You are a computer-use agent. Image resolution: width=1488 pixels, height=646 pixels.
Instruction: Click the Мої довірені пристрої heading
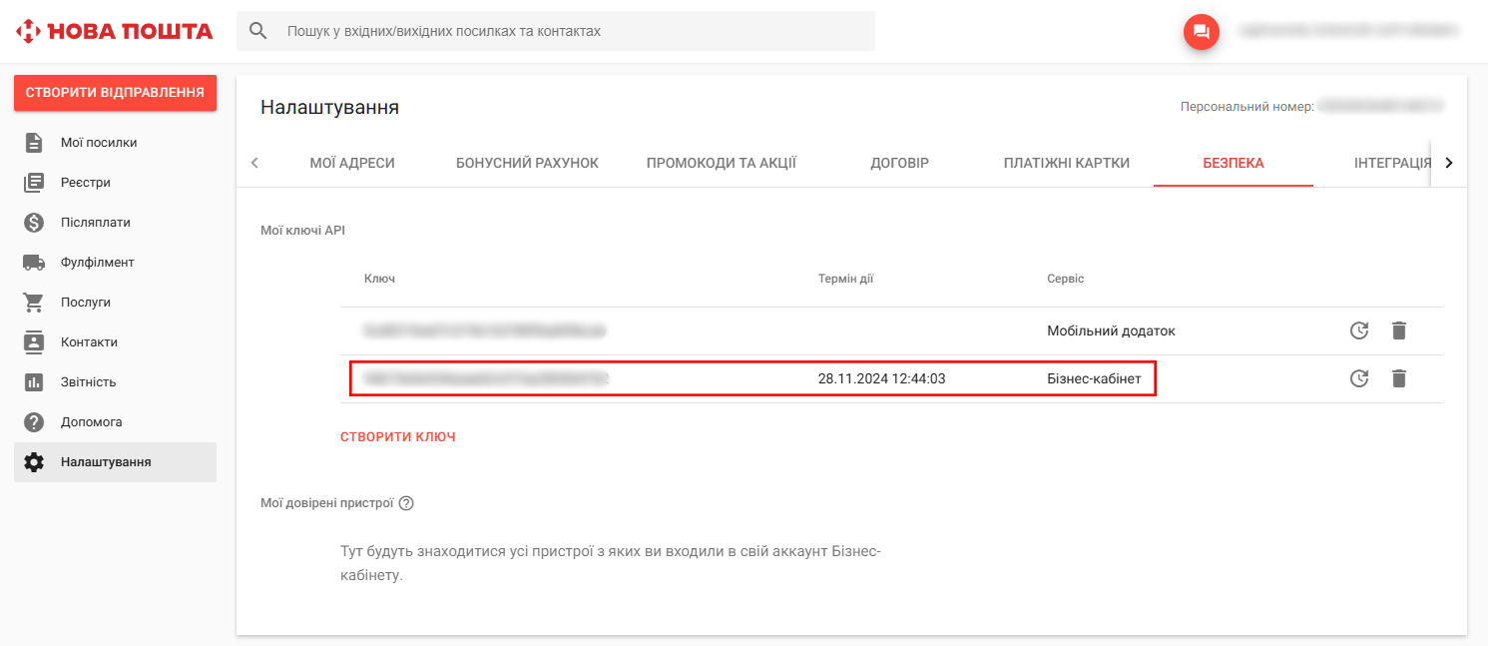point(327,503)
